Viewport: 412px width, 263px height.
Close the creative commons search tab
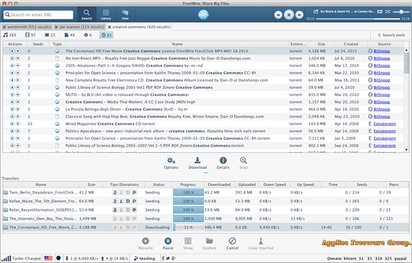coord(109,27)
